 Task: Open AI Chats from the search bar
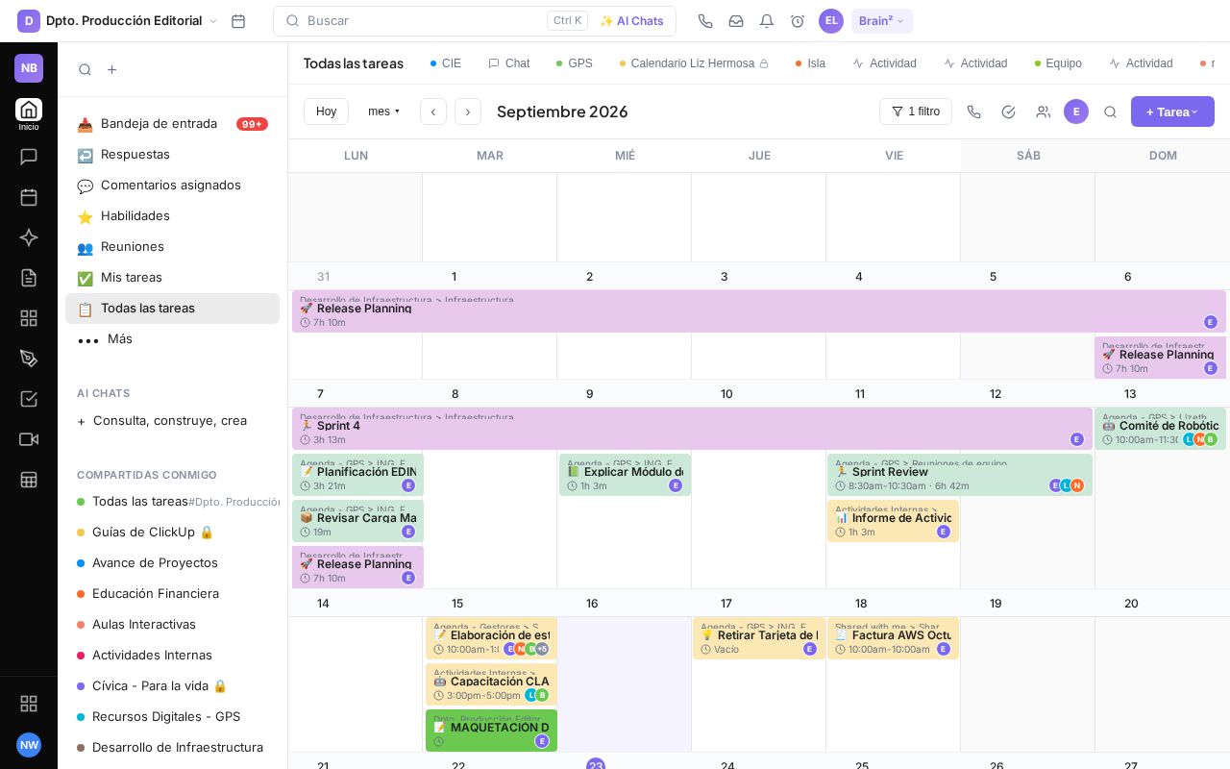(x=631, y=21)
